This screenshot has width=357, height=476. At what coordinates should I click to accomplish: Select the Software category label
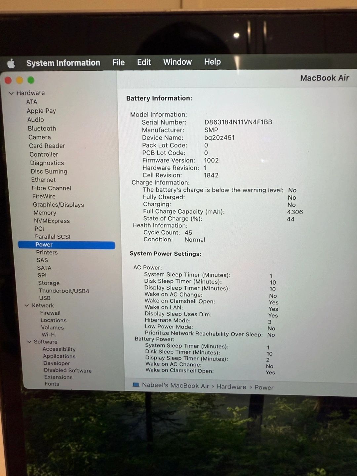45,342
